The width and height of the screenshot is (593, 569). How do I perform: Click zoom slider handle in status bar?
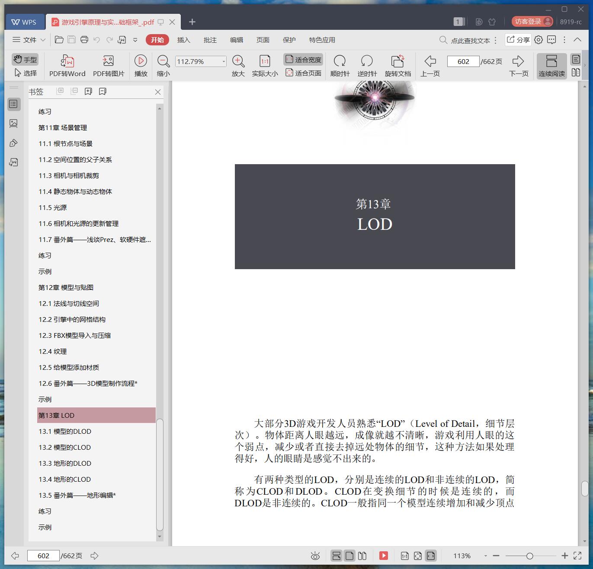529,556
